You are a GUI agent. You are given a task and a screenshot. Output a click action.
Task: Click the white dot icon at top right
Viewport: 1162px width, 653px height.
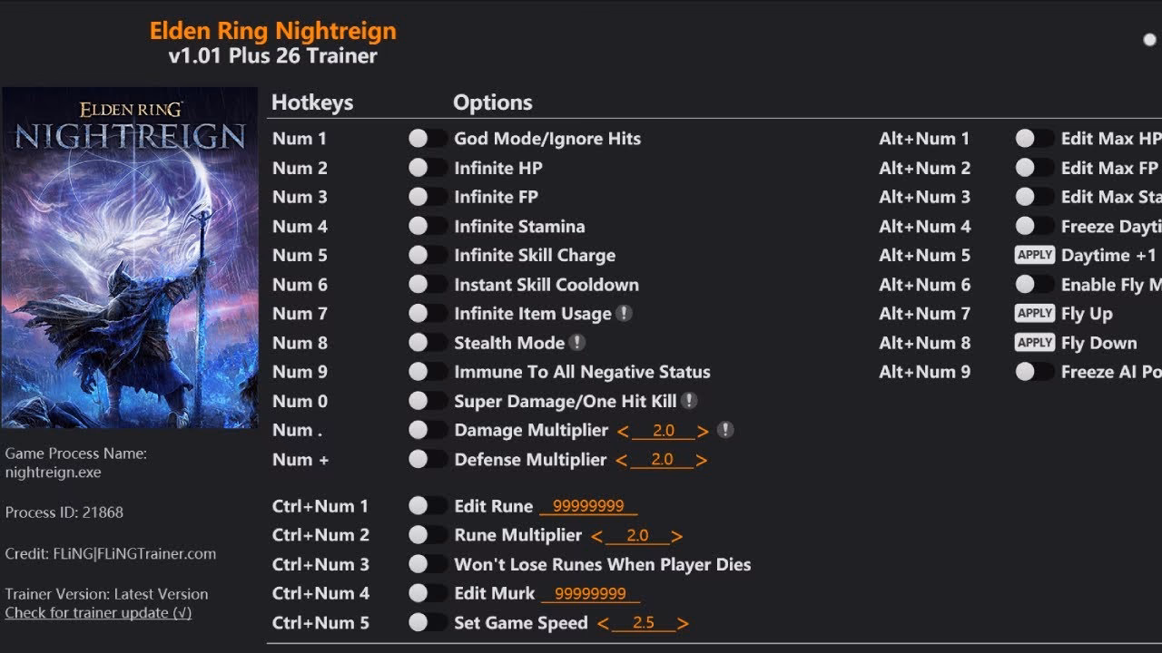1150,40
